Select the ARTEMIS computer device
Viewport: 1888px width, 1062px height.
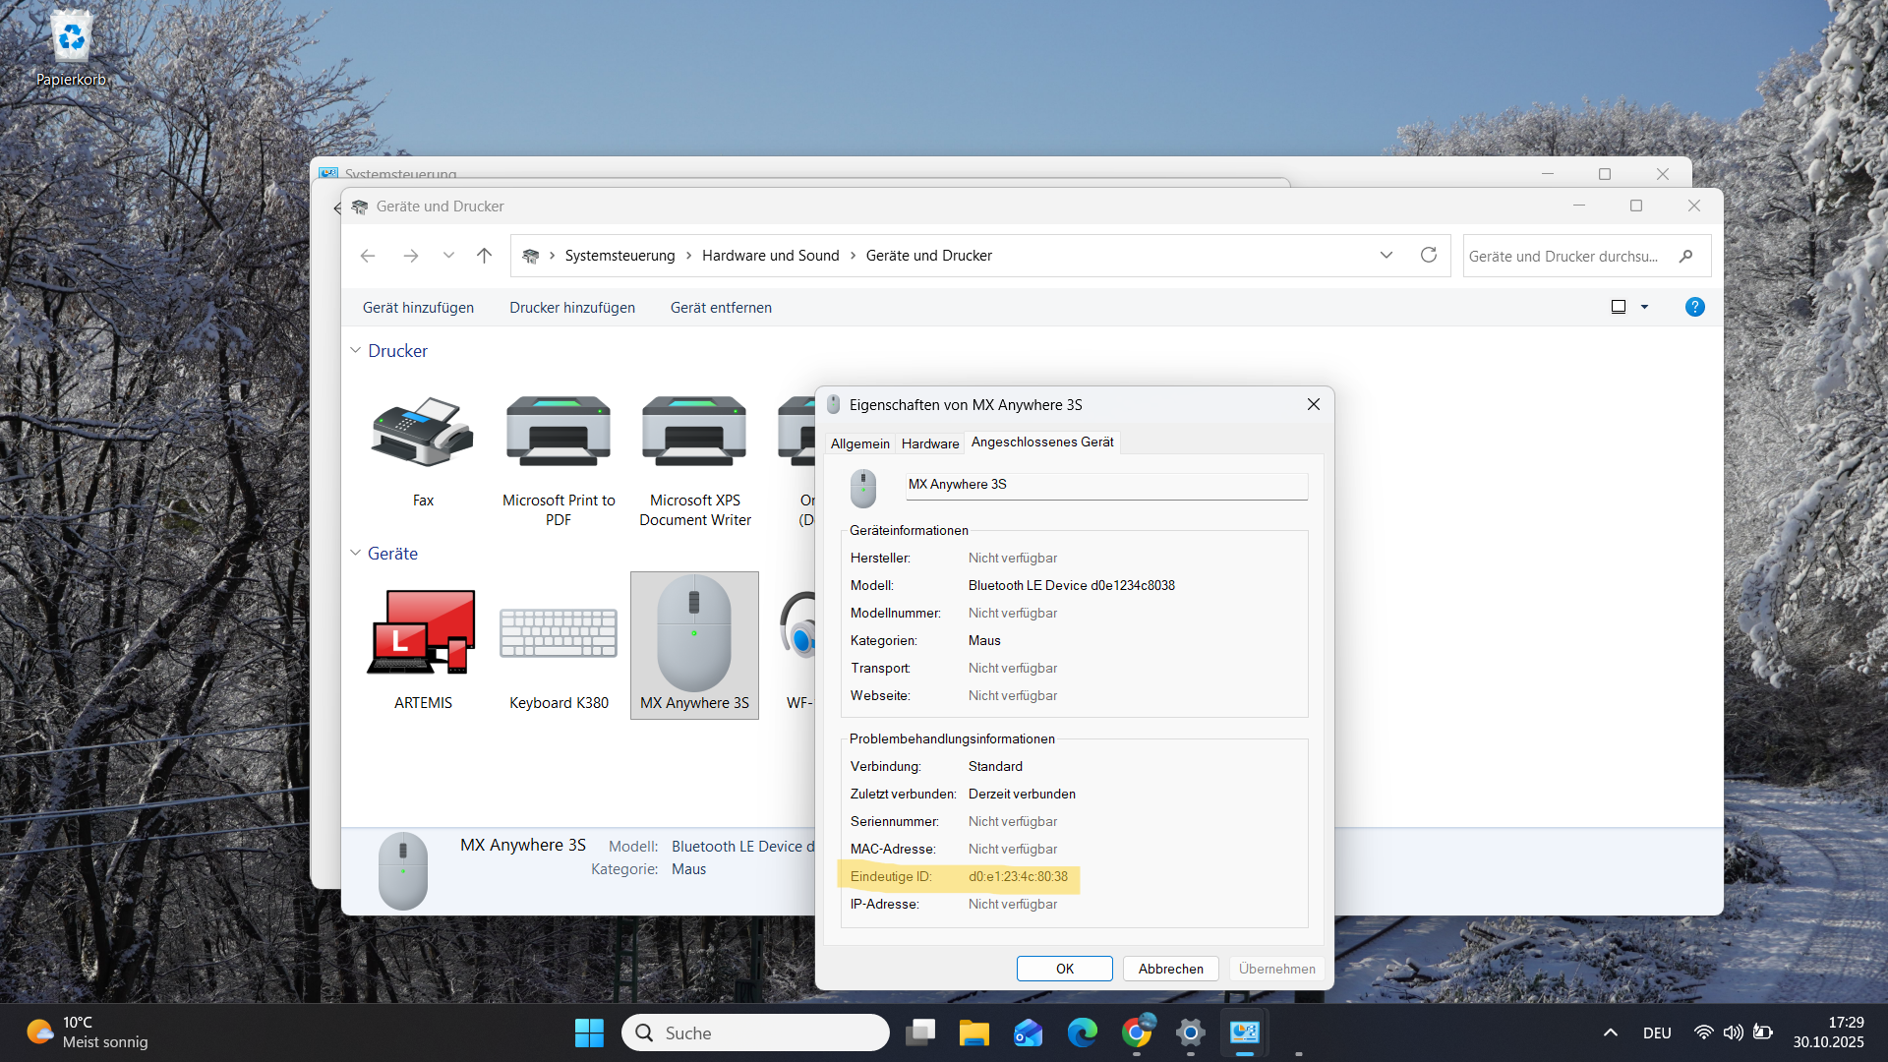pyautogui.click(x=423, y=634)
